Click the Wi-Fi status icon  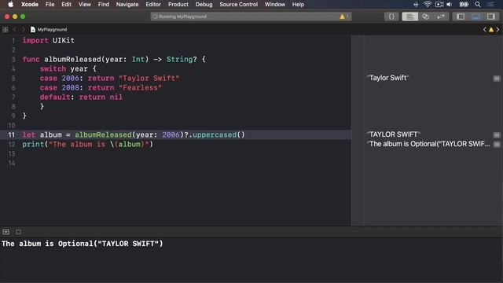pyautogui.click(x=428, y=4)
